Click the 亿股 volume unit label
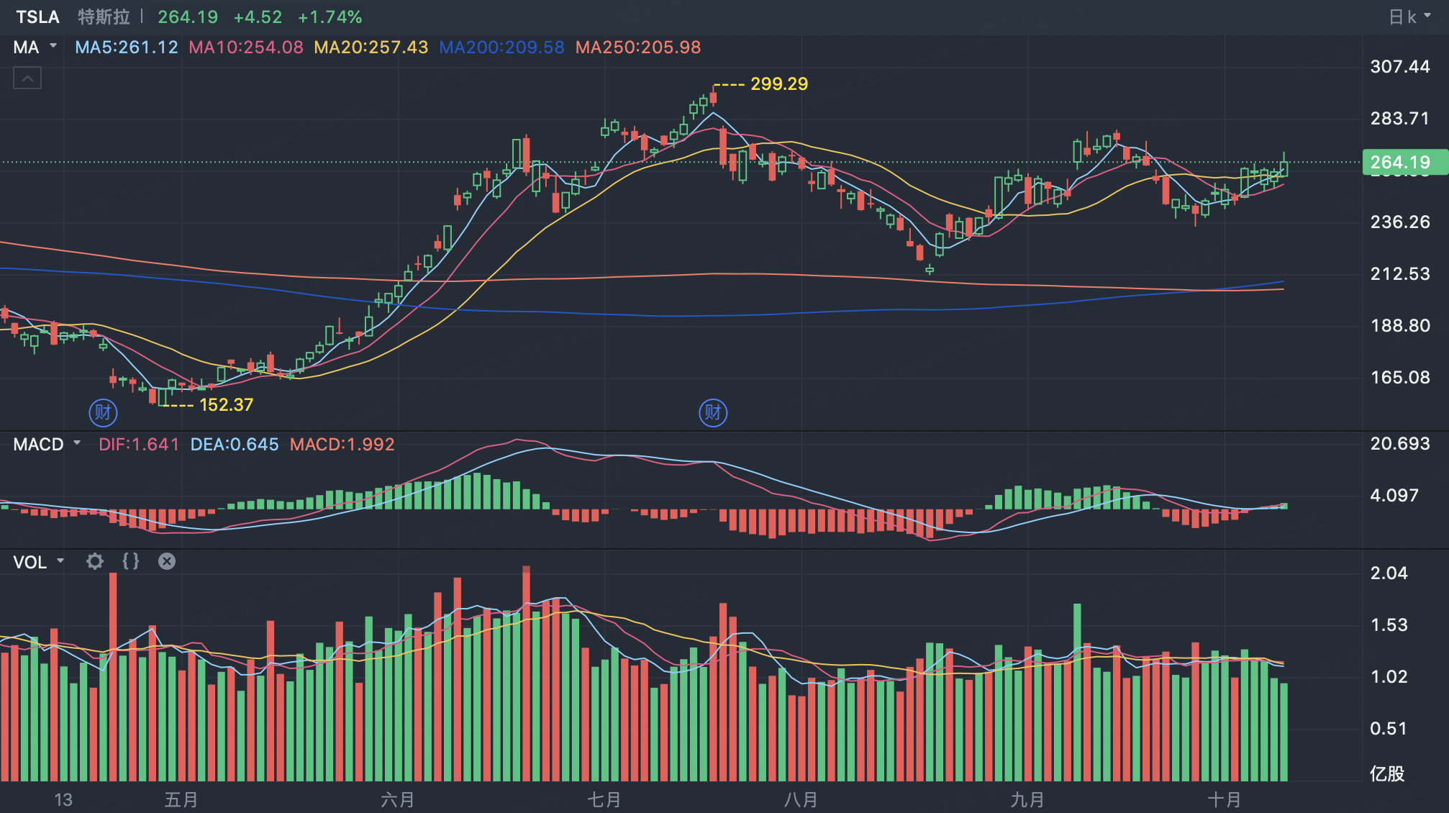 click(1387, 774)
